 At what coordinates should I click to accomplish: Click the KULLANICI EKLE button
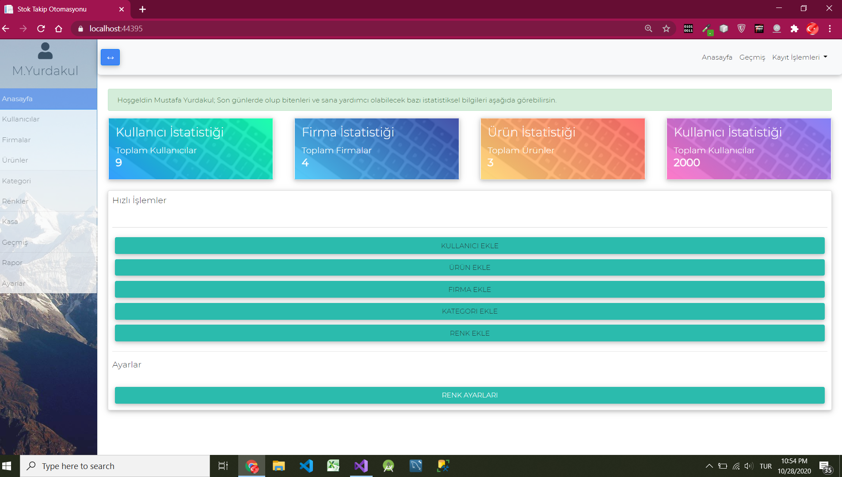coord(469,246)
